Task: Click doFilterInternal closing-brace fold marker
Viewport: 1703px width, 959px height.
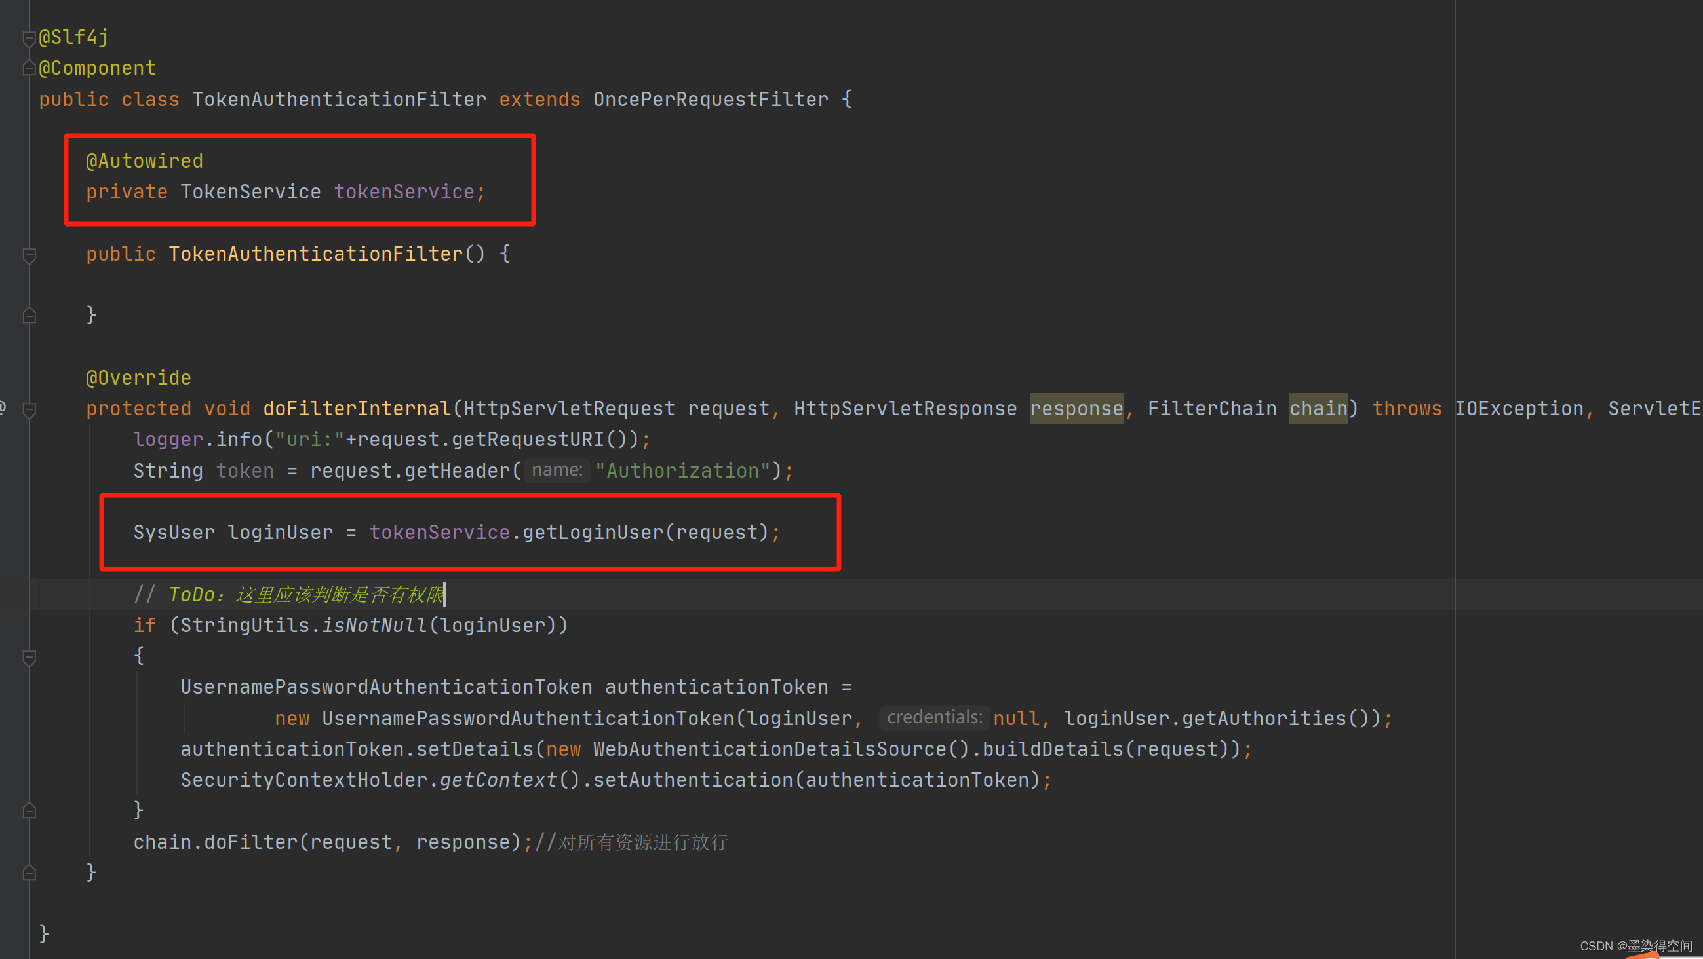Action: (29, 873)
